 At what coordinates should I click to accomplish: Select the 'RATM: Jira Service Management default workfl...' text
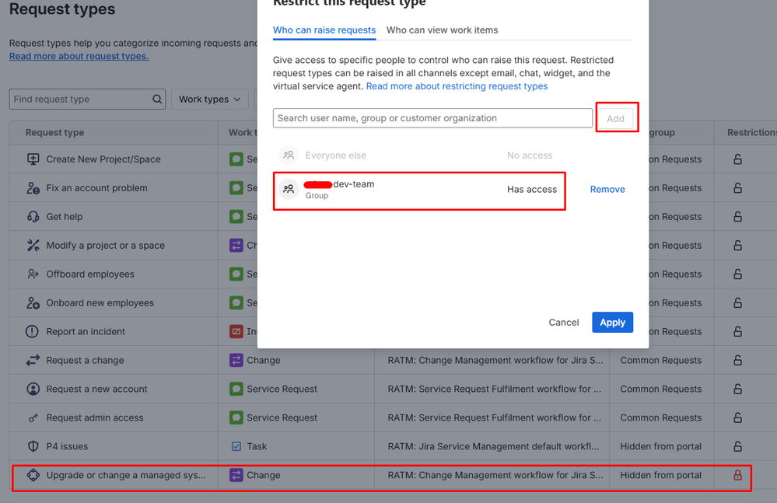click(493, 446)
